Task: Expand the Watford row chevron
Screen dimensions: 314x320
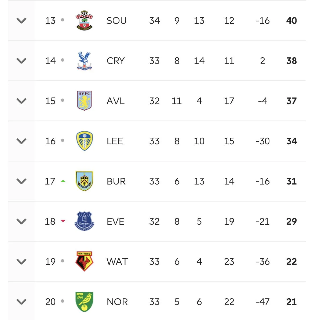Action: point(21,262)
